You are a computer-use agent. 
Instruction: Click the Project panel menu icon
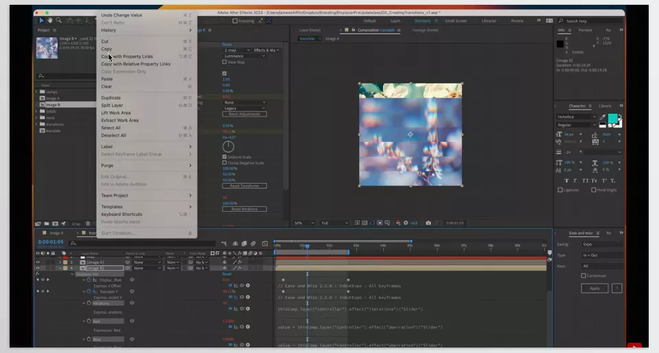(55, 30)
